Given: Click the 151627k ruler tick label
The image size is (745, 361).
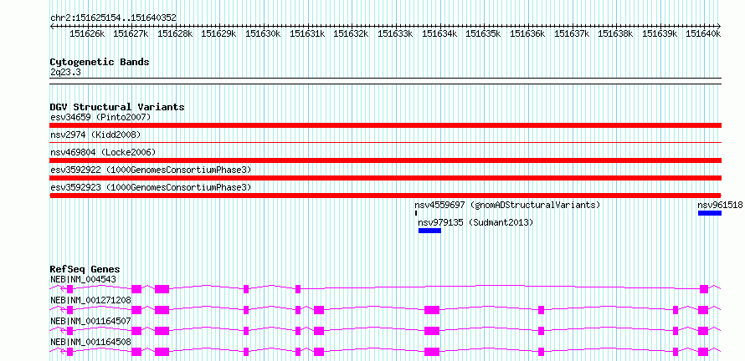Looking at the screenshot, I should click(x=131, y=33).
